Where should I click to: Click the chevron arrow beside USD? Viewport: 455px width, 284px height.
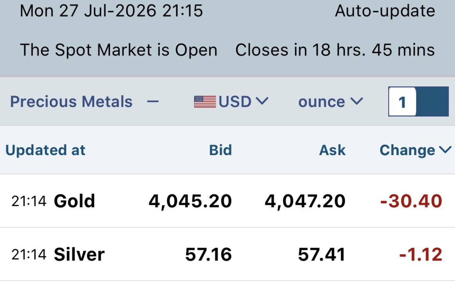point(262,101)
